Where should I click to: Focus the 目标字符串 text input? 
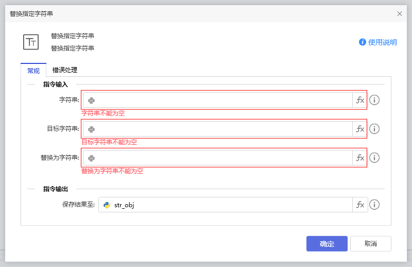(x=221, y=129)
